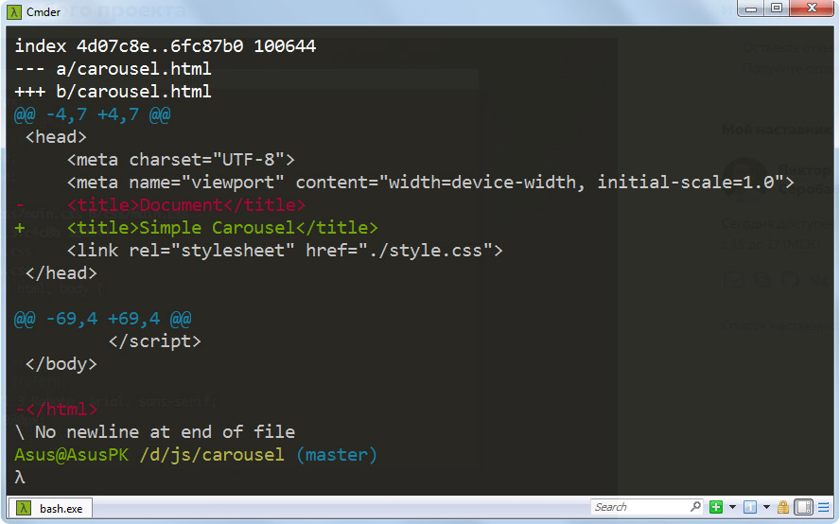Open the active consoles list dropdown arrow
The width and height of the screenshot is (840, 524).
tap(765, 507)
